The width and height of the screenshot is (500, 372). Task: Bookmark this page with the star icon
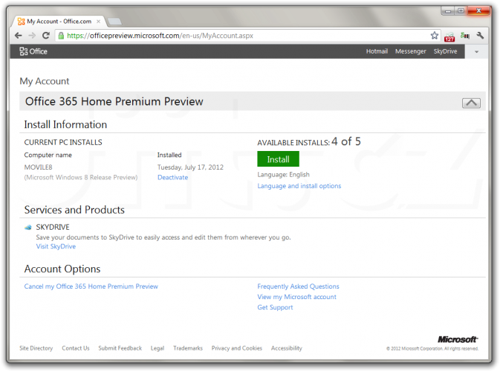coord(435,36)
